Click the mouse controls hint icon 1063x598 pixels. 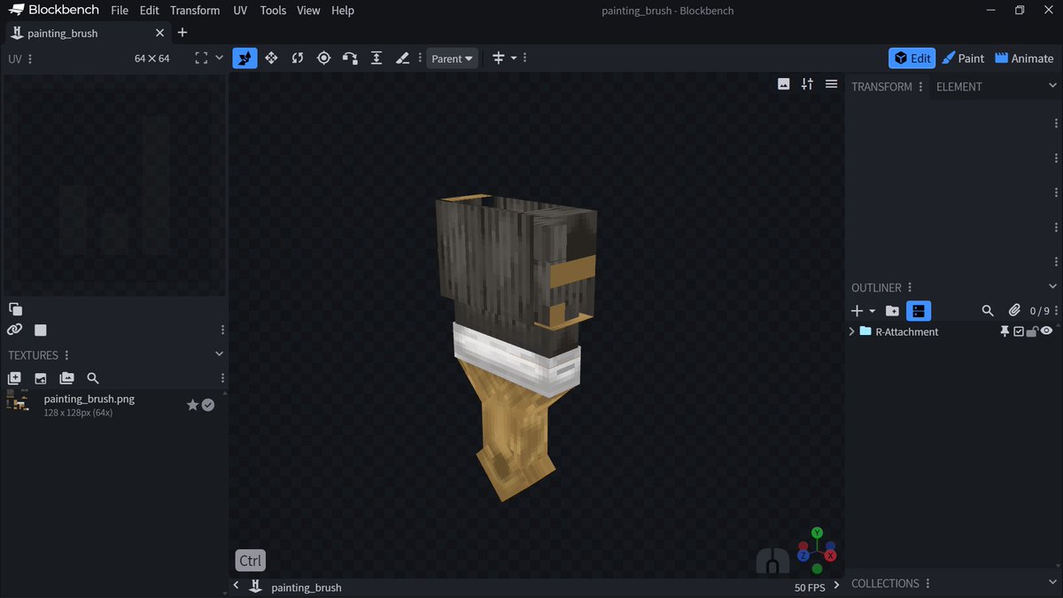pyautogui.click(x=772, y=560)
